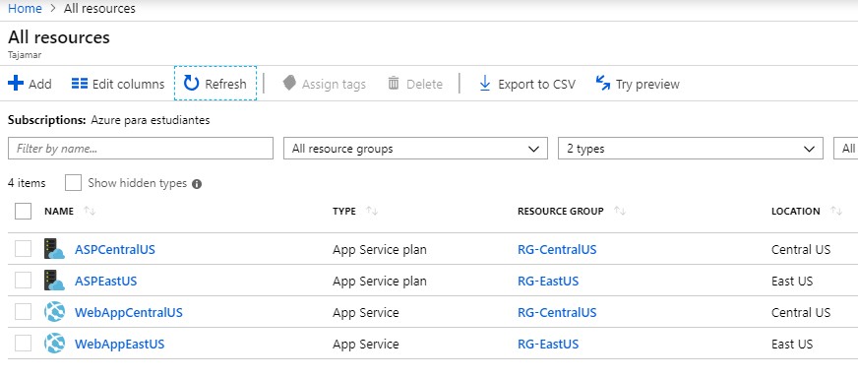The height and width of the screenshot is (378, 858).
Task: Click the Try preview arrows icon
Action: click(603, 84)
